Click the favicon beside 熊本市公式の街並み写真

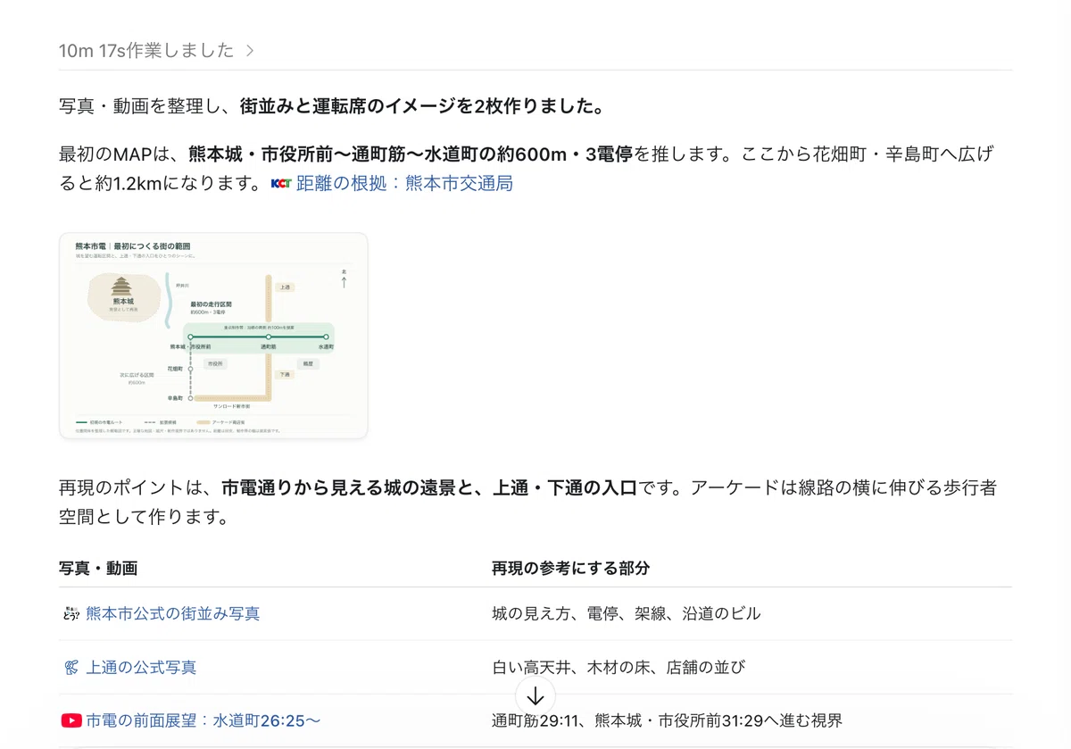point(71,613)
